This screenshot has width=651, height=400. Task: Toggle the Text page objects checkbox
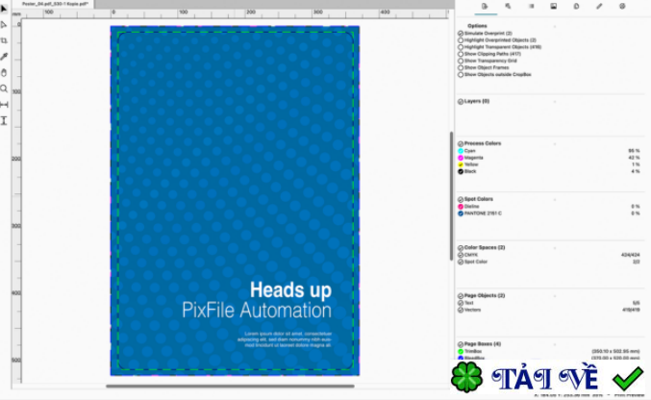(x=461, y=303)
